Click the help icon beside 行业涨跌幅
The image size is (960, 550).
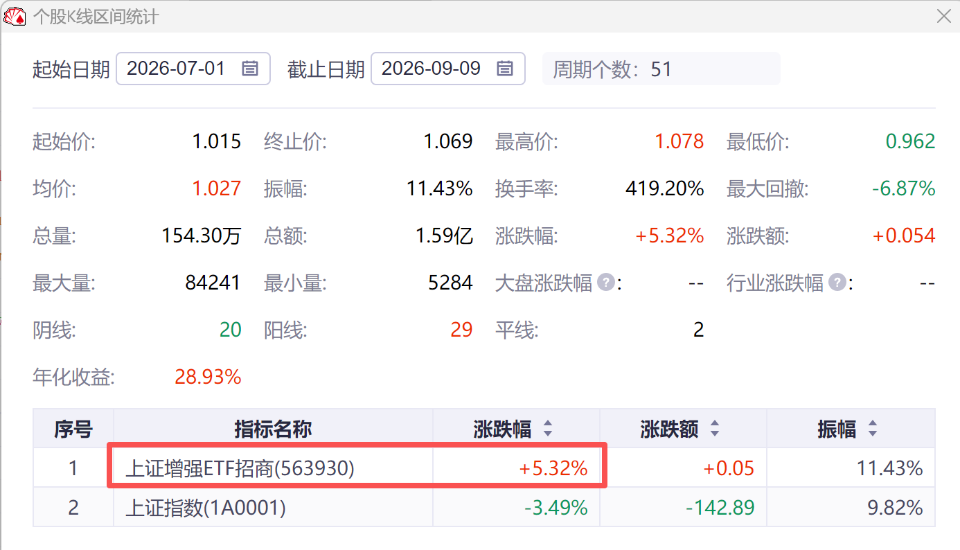tap(837, 283)
